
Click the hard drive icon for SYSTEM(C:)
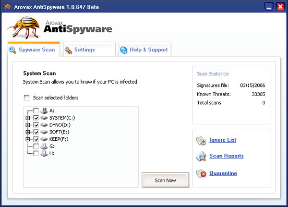(44, 118)
